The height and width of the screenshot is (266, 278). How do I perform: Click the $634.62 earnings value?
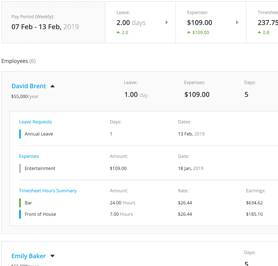(x=254, y=203)
